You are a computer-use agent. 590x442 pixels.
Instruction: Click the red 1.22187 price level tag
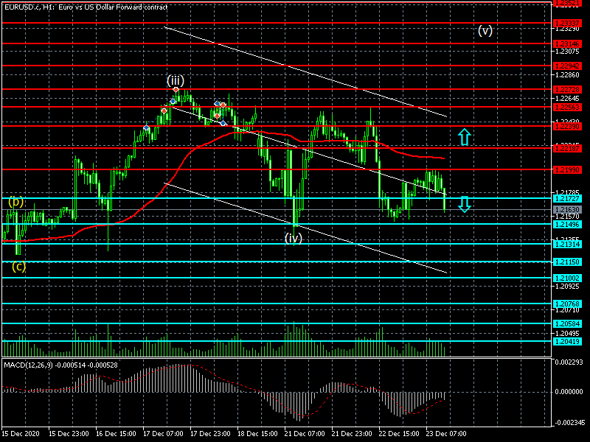(567, 149)
